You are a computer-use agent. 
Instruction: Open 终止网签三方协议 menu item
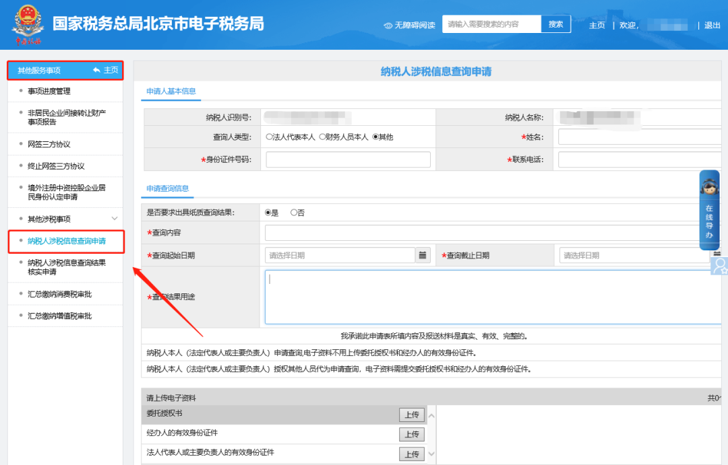pos(56,166)
